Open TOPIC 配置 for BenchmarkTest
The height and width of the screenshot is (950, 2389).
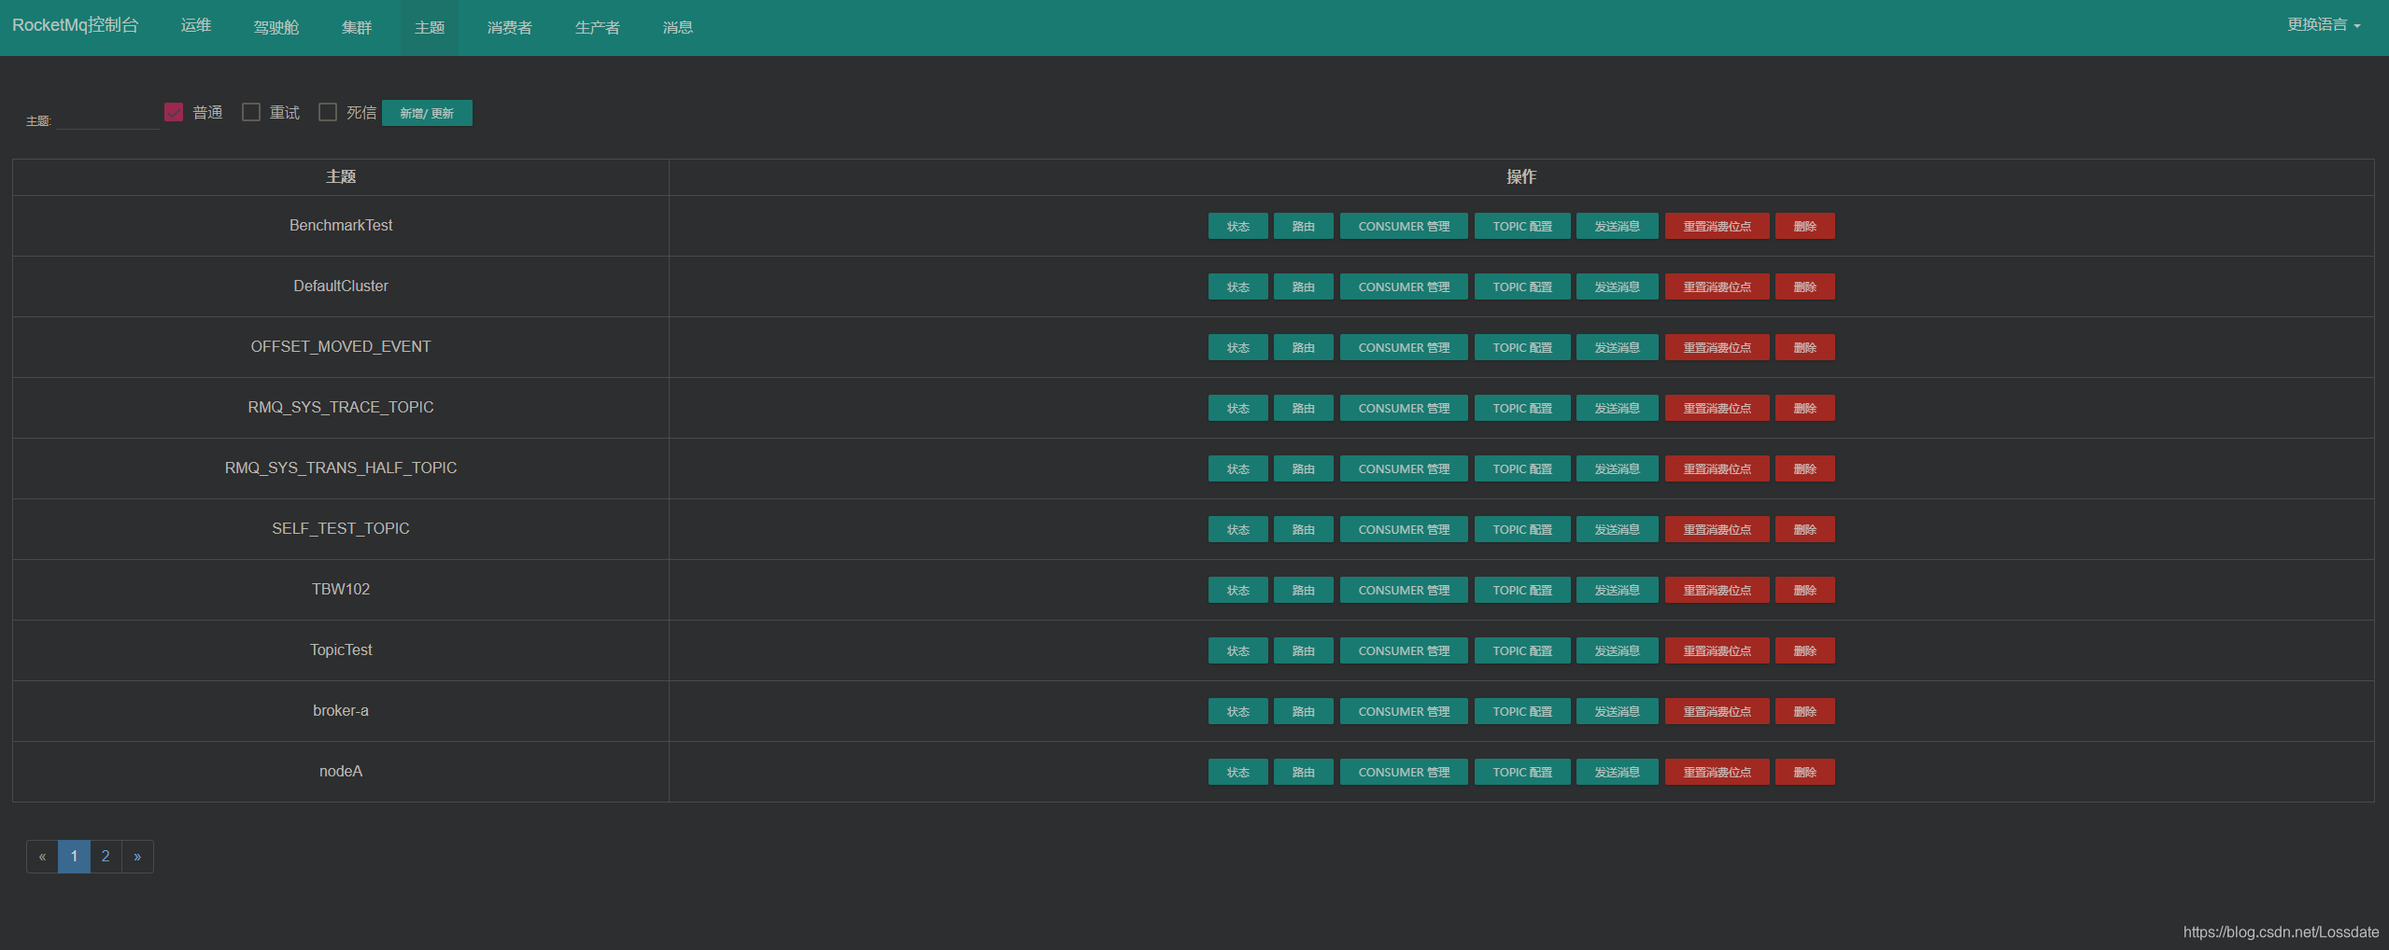tap(1522, 226)
